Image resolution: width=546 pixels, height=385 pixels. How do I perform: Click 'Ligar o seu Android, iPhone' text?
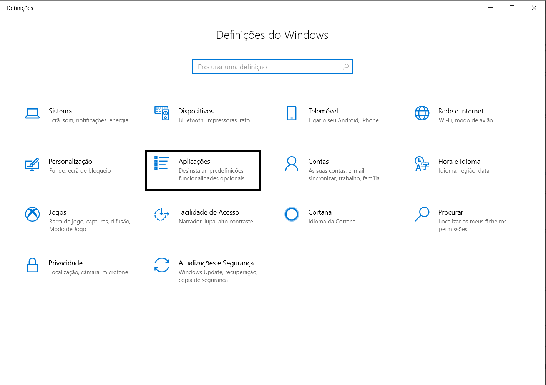point(344,120)
